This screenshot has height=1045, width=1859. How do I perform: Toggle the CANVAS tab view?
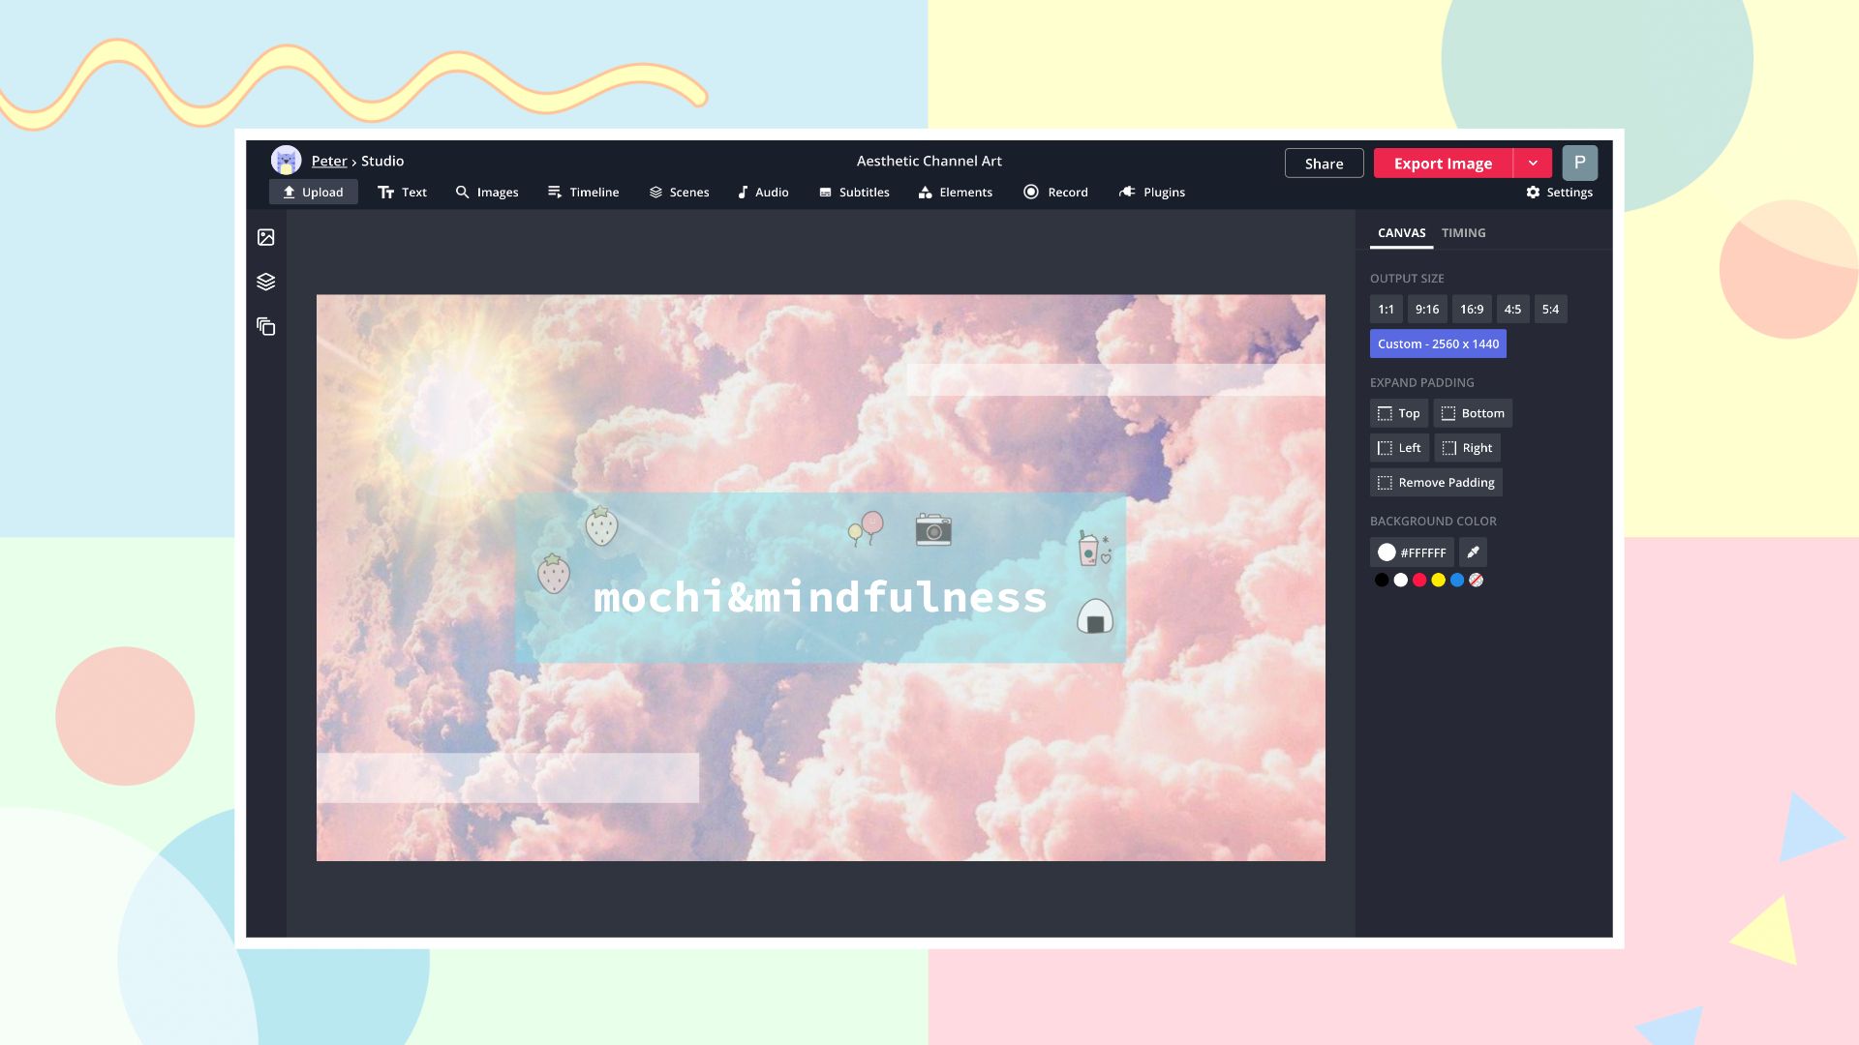1401,233
